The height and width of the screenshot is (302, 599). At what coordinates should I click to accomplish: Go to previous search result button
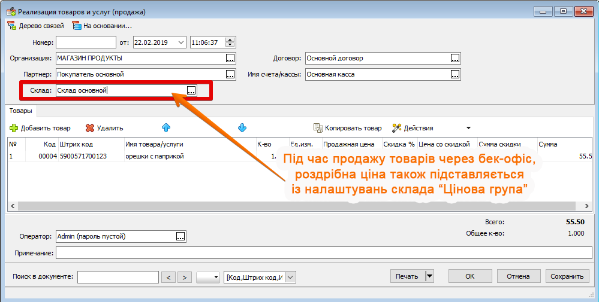click(168, 277)
